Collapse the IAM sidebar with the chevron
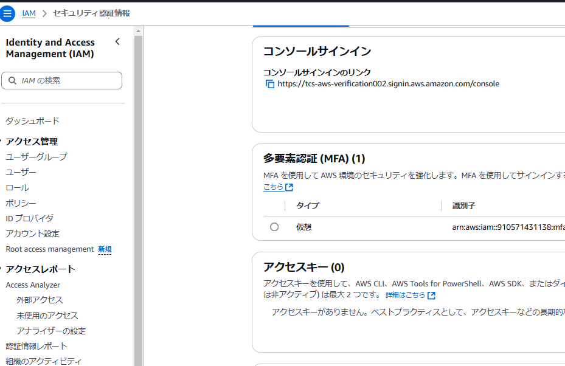The width and height of the screenshot is (565, 366). [117, 42]
